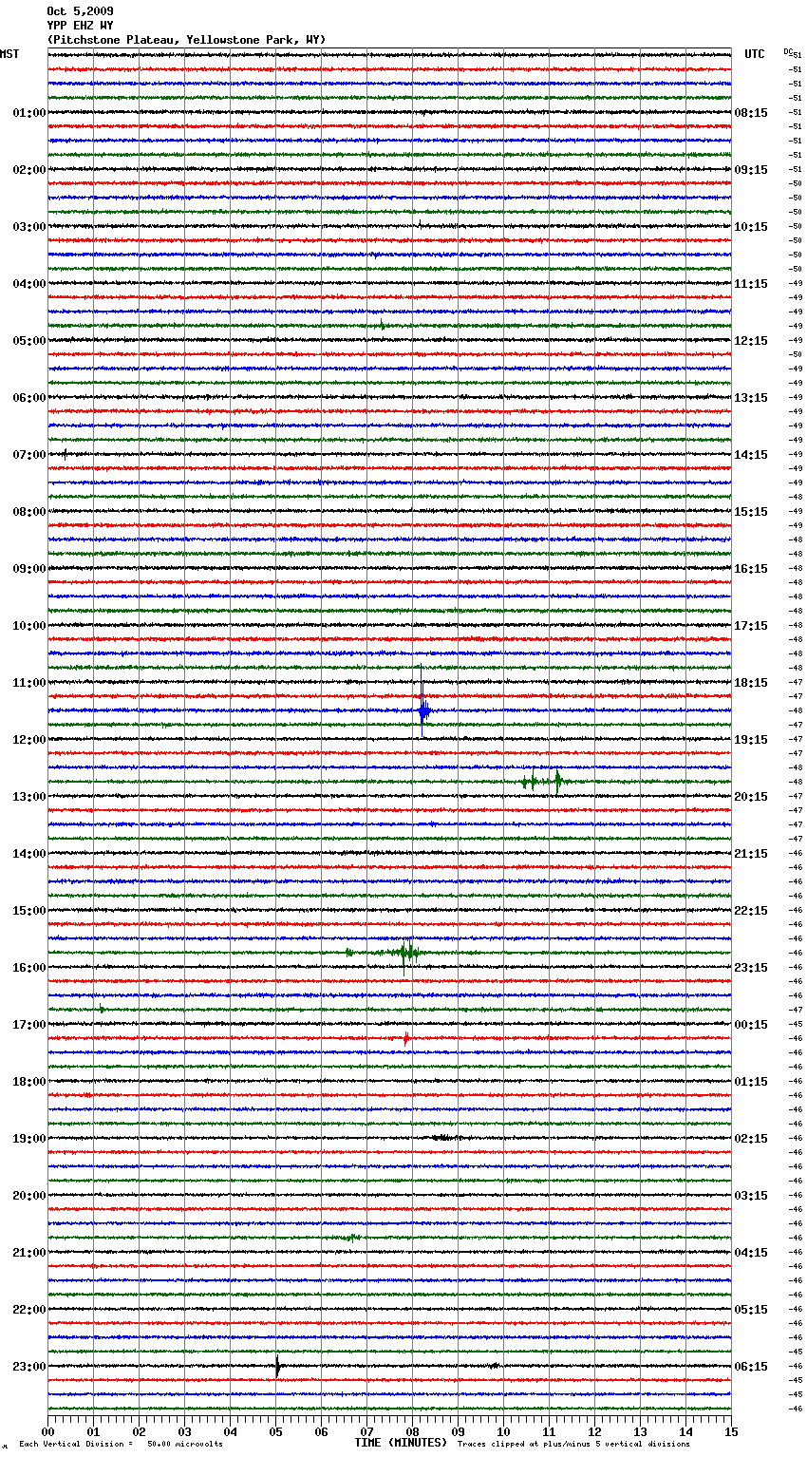Viewport: 807px width, 1457px height.
Task: Click the 04:15 UTC time label
Action: click(751, 1253)
